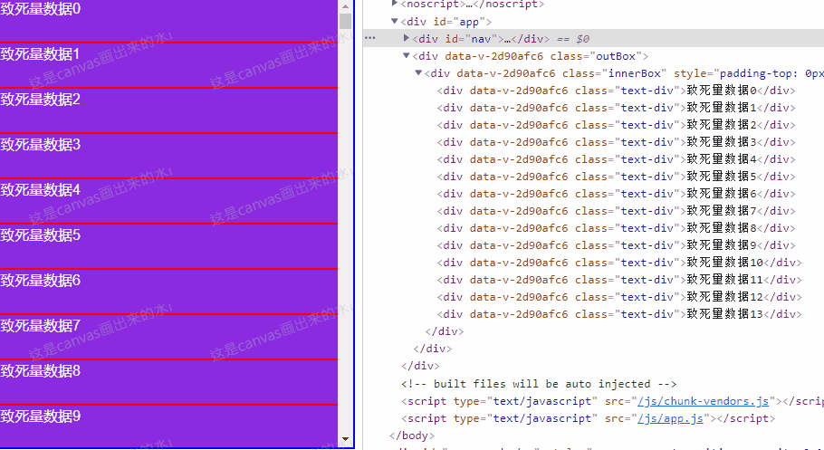Select the DOM row for 致死量数据0

(616, 91)
